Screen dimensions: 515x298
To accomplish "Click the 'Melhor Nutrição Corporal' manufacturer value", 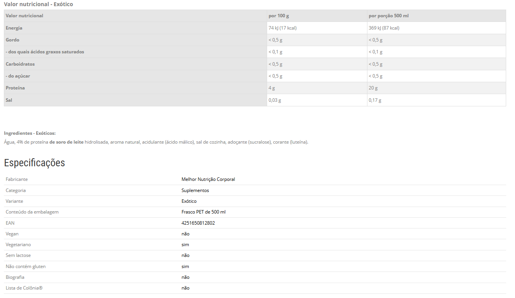I will coord(208,179).
